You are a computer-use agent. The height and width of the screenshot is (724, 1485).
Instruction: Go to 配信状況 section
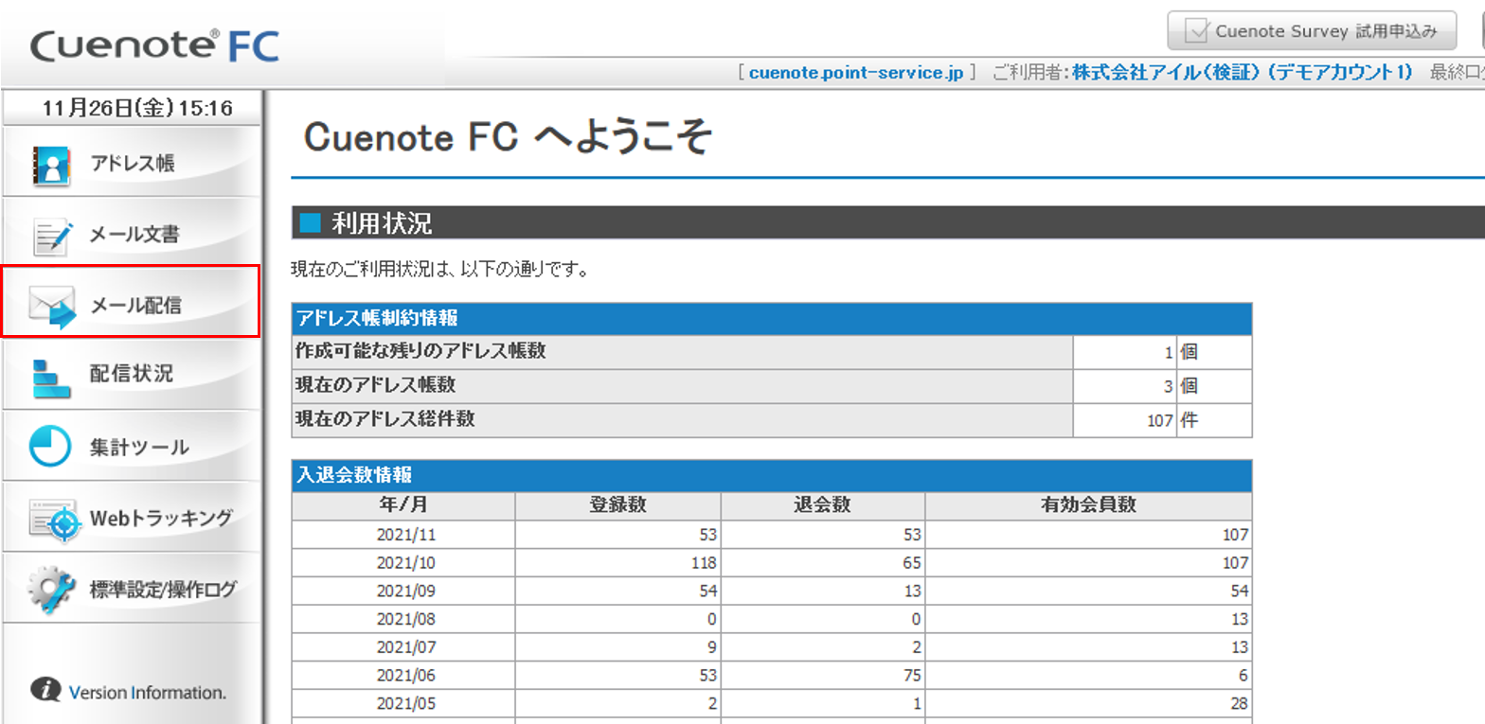pyautogui.click(x=132, y=374)
